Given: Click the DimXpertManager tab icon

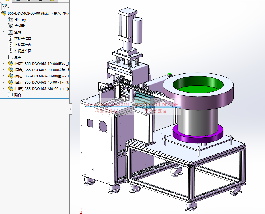Looking at the screenshot, I should point(40,1).
